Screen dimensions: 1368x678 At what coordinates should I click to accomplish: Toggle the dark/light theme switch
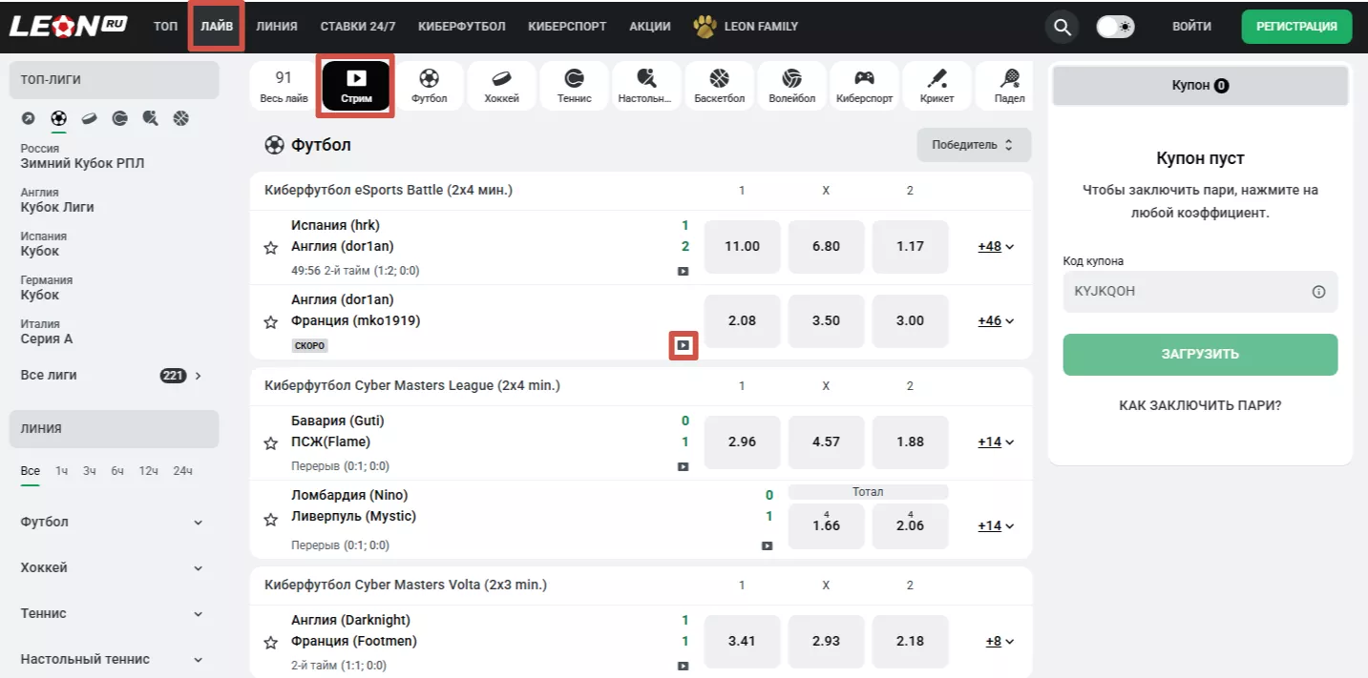(x=1114, y=27)
